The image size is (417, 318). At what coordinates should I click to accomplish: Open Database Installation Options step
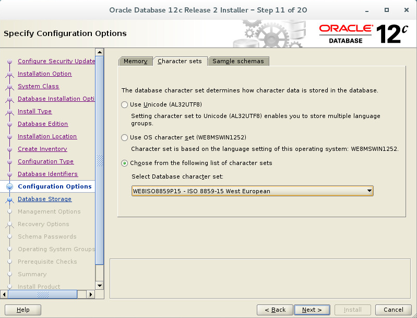(56, 99)
